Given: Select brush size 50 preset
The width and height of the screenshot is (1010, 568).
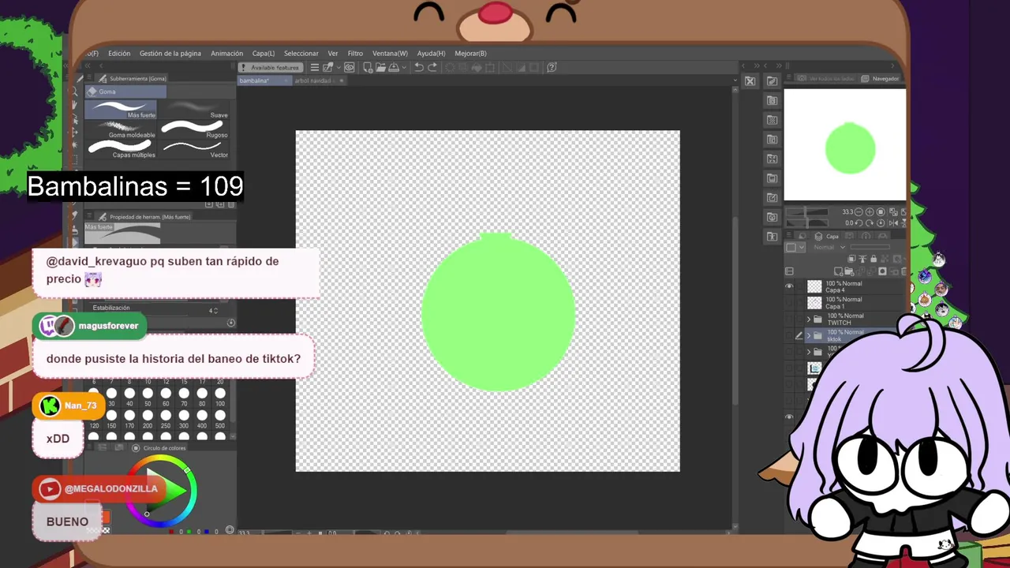Looking at the screenshot, I should (148, 397).
